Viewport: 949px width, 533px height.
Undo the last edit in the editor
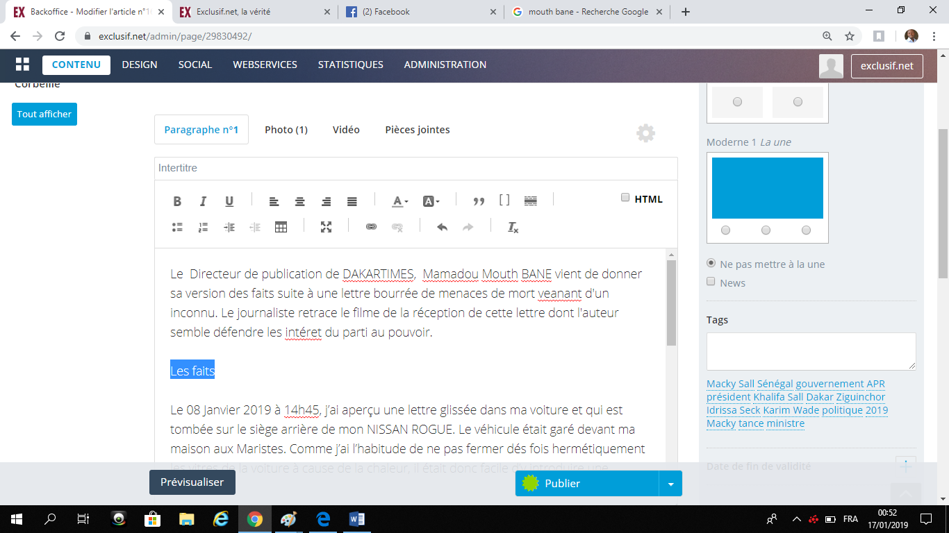[442, 227]
